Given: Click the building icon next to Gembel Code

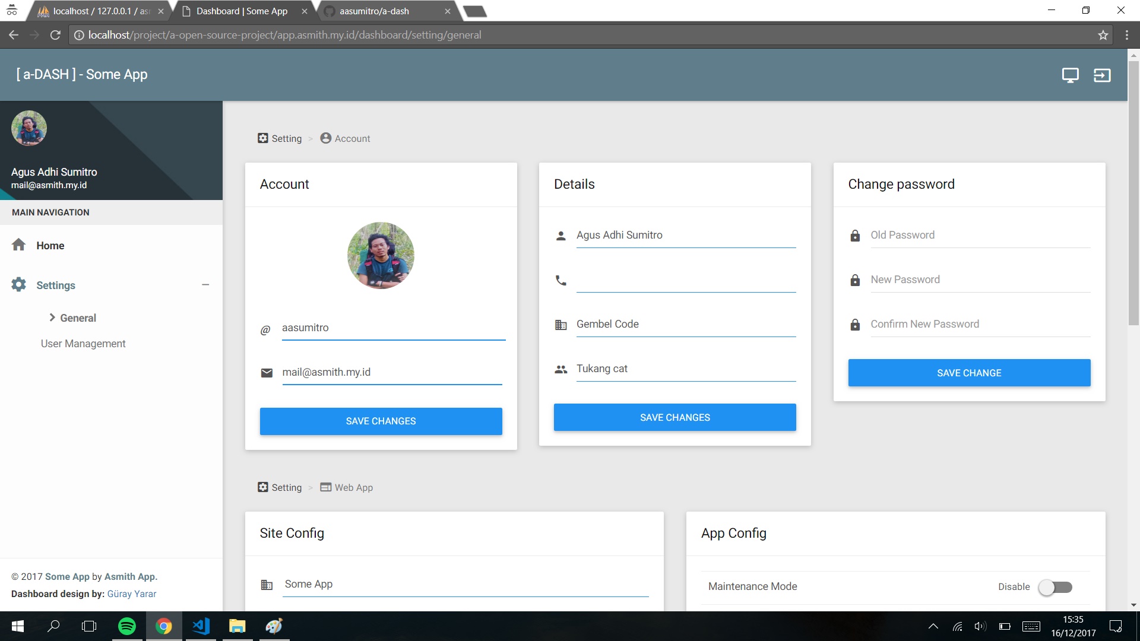Looking at the screenshot, I should [560, 325].
